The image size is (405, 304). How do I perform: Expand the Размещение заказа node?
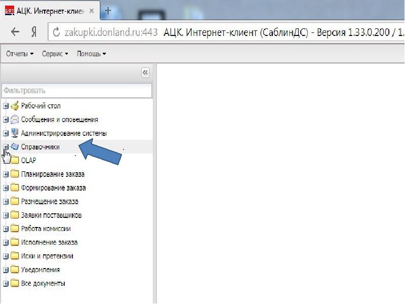click(x=6, y=202)
